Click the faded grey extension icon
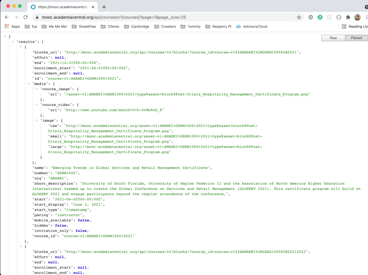Viewport: 368px width, 275px height. point(329,17)
